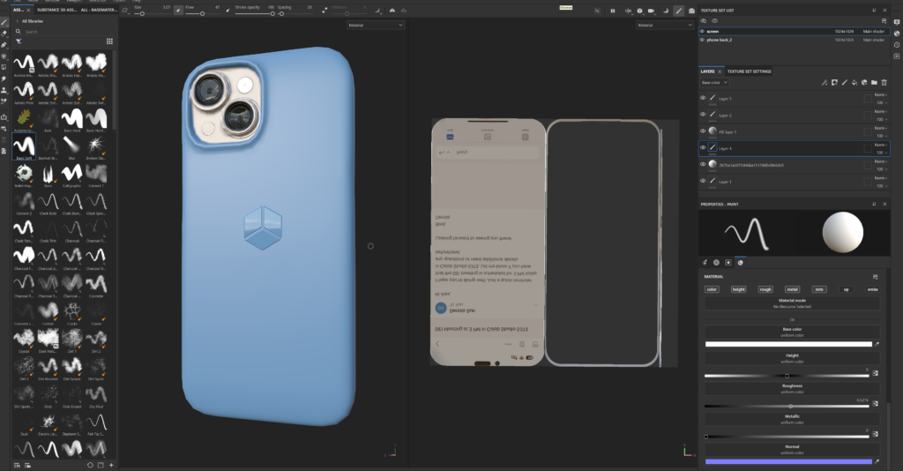Click the Height uniform color button

(x=792, y=359)
